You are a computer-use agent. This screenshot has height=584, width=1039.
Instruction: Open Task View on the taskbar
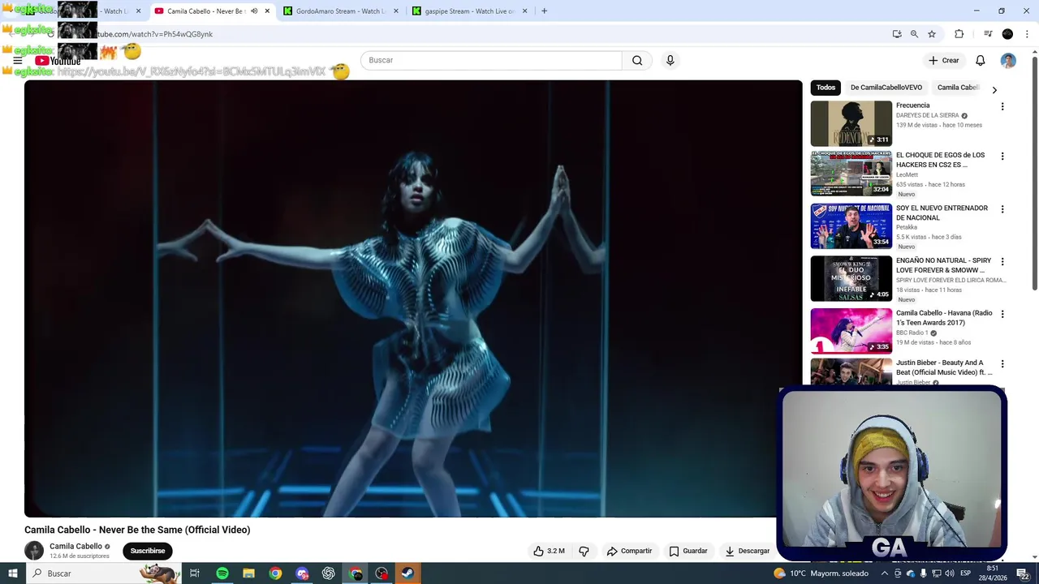(x=195, y=573)
